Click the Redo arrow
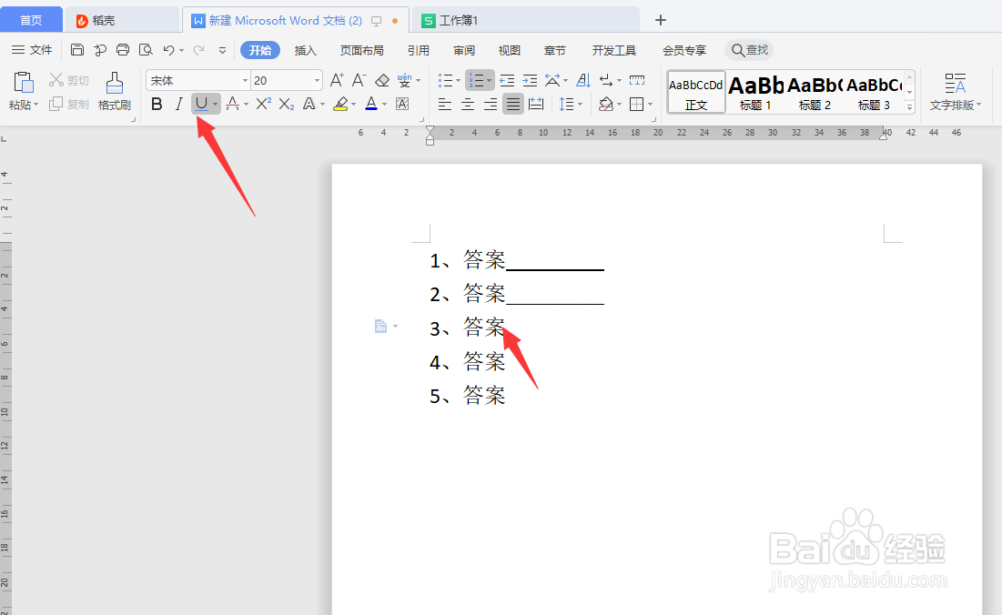 (198, 50)
